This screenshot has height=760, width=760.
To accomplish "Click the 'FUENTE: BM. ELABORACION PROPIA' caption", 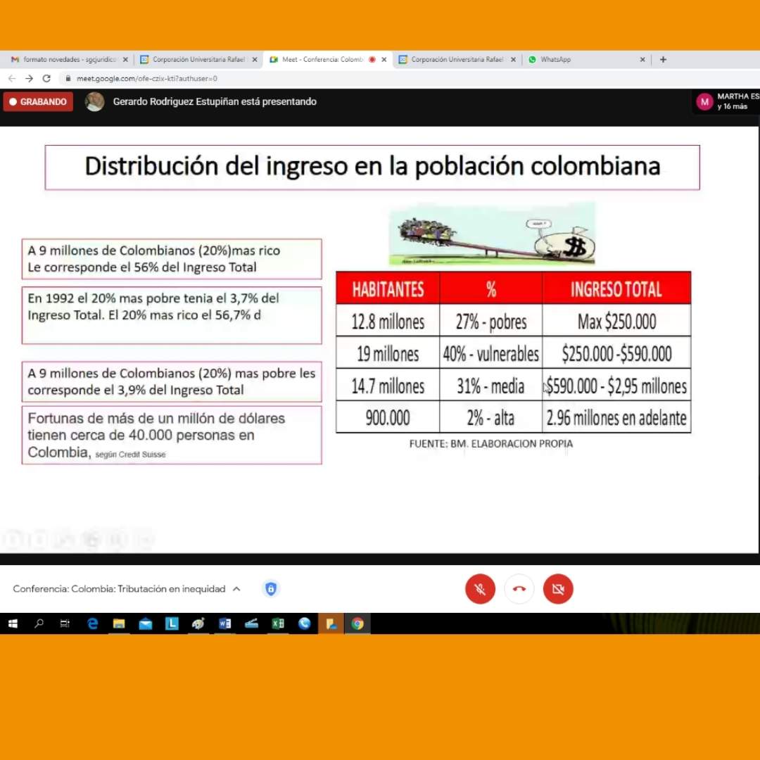I will coord(491,444).
